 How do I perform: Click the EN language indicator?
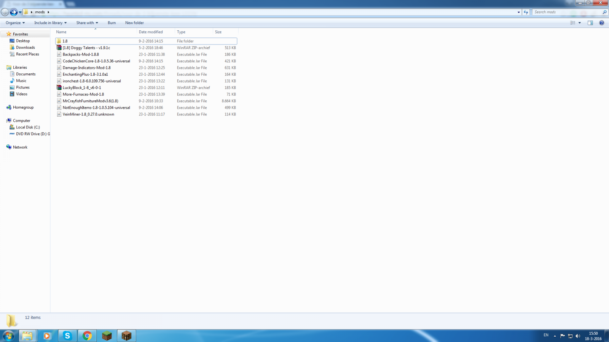pyautogui.click(x=546, y=335)
